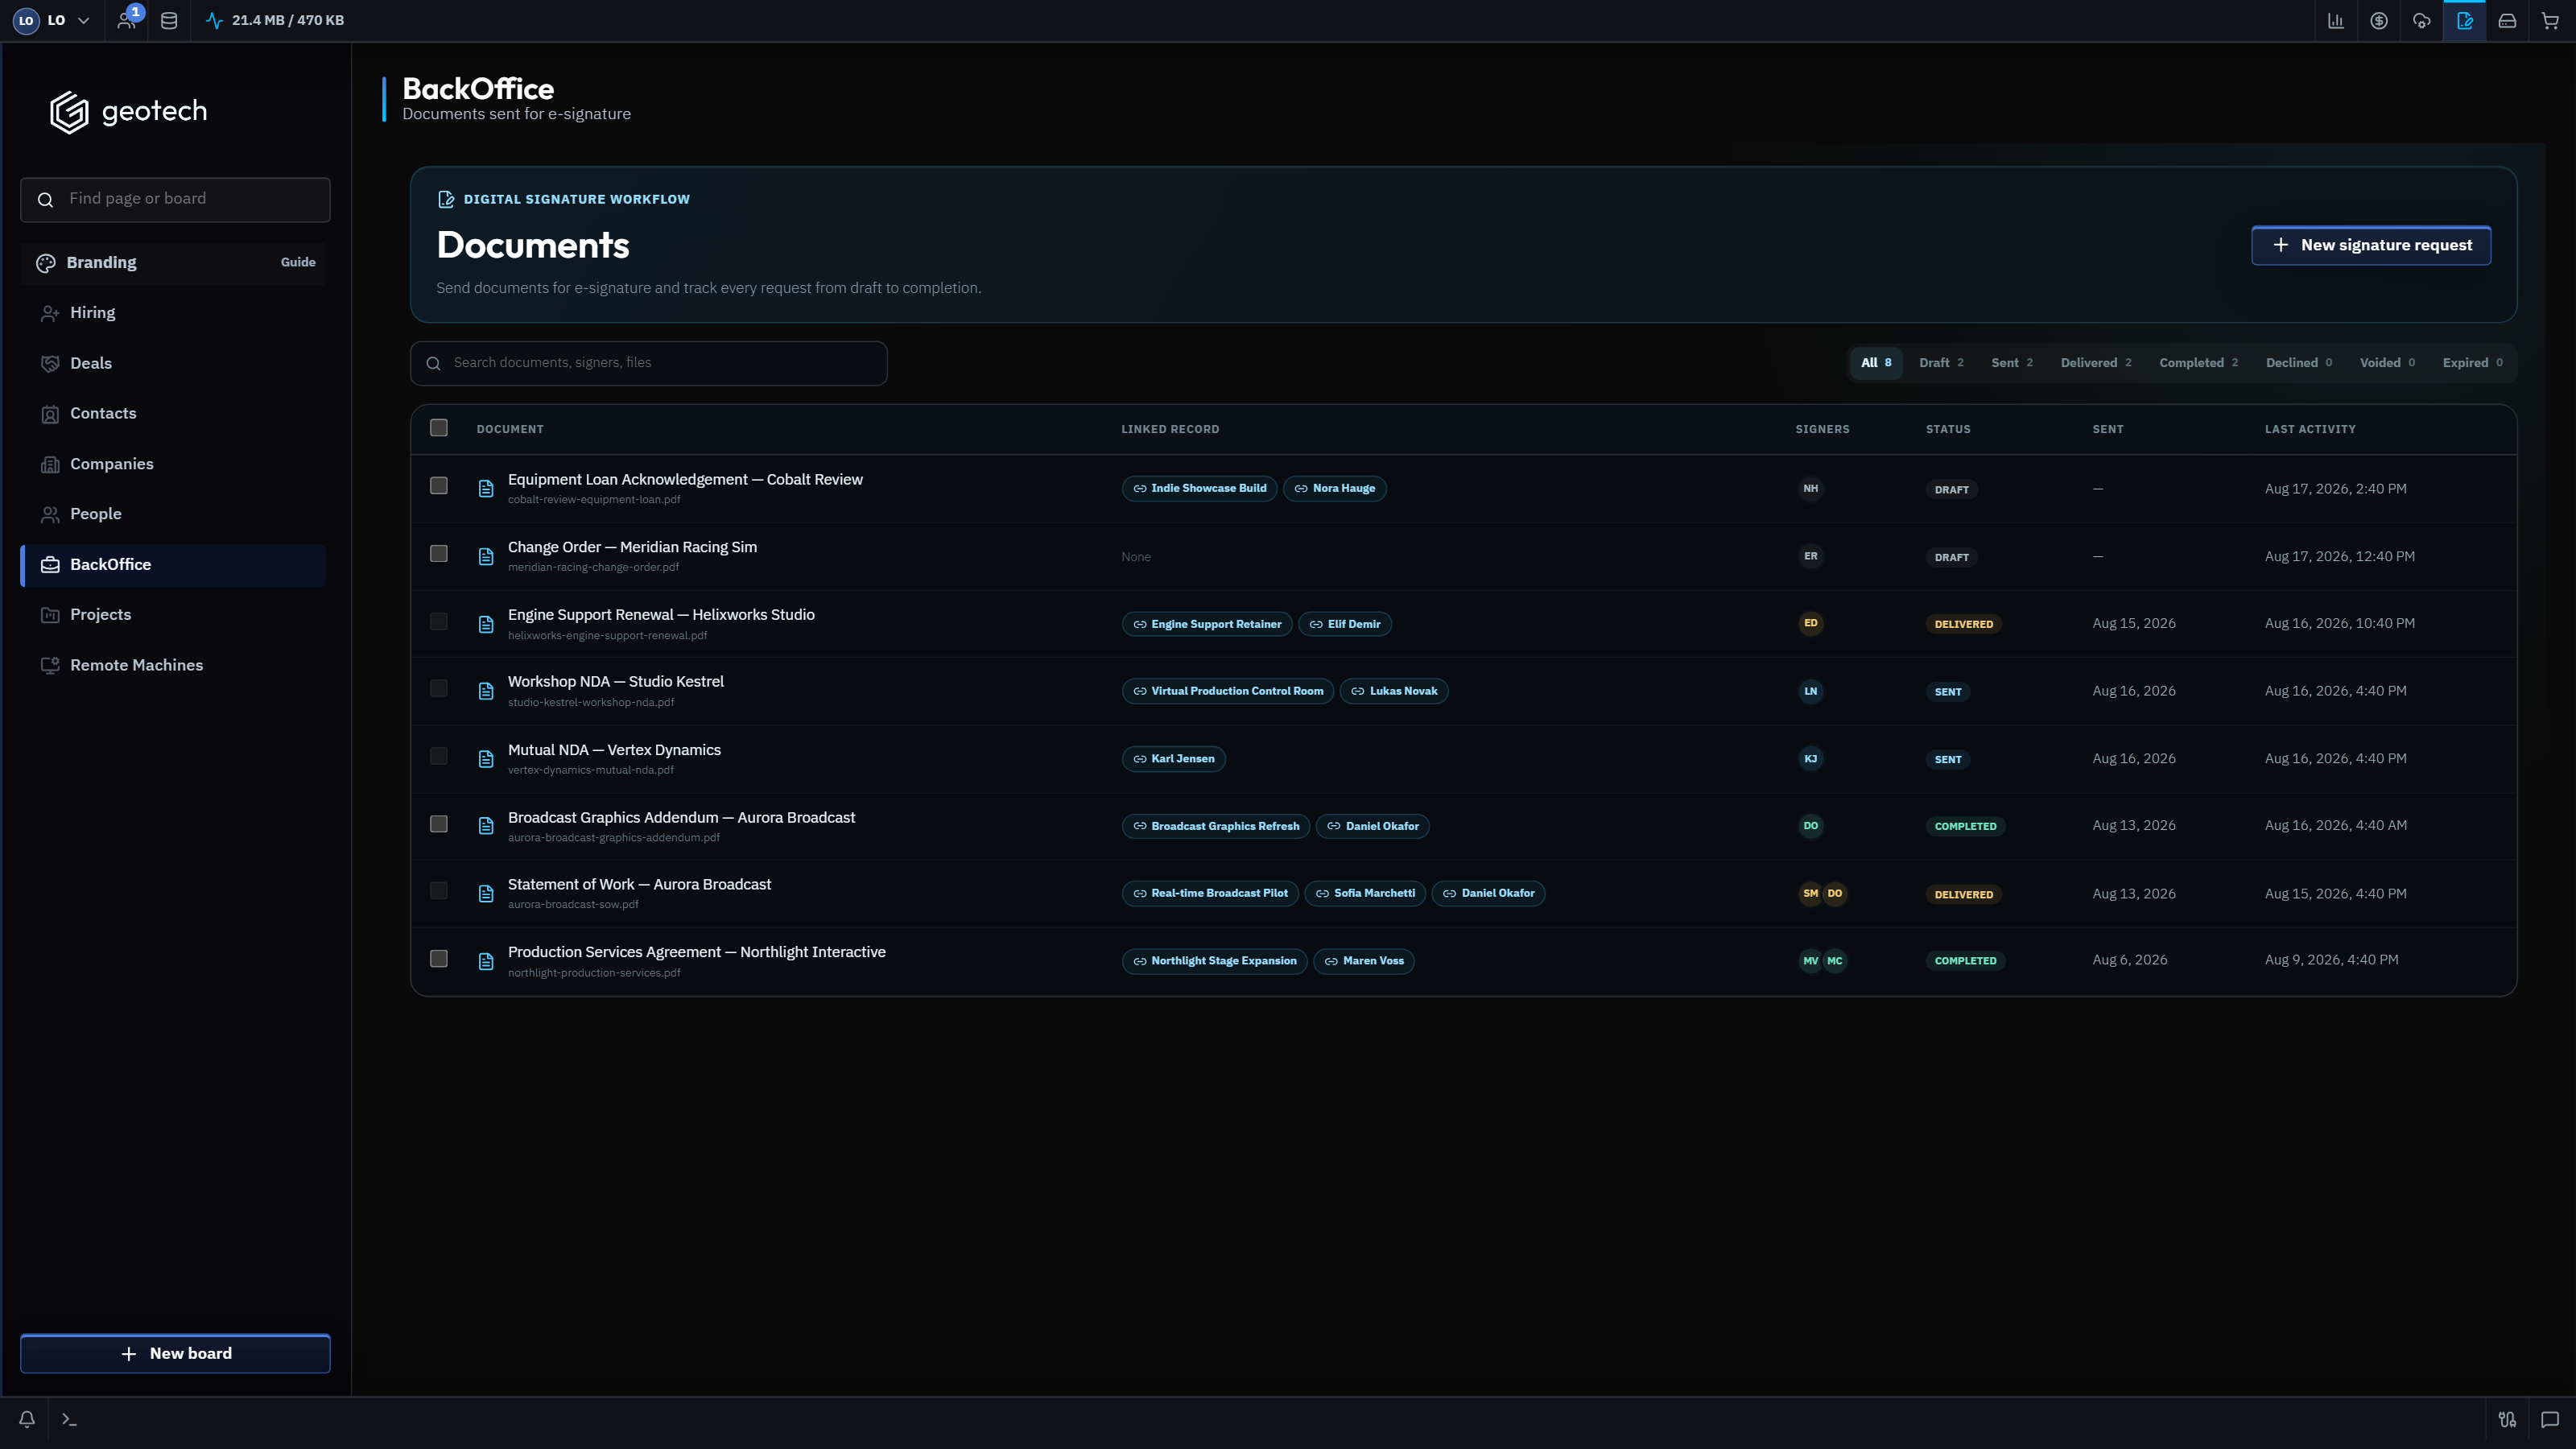Viewport: 2576px width, 1449px height.
Task: Focus the Find page or board field
Action: click(x=175, y=199)
